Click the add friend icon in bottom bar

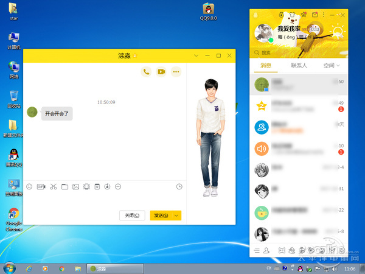pyautogui.click(x=266, y=250)
